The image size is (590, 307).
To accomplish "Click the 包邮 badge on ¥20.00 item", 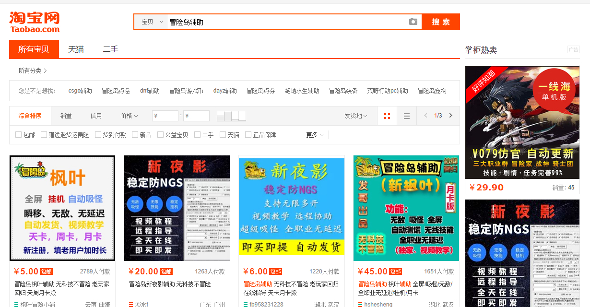I will pos(166,272).
